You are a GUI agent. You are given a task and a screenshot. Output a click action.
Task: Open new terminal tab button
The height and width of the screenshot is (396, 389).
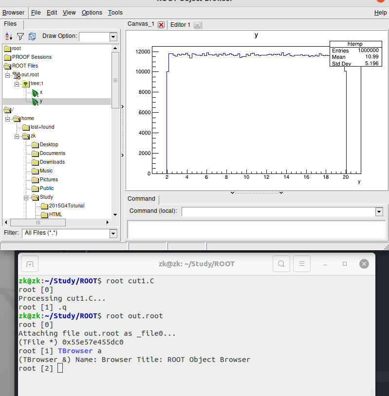point(30,264)
